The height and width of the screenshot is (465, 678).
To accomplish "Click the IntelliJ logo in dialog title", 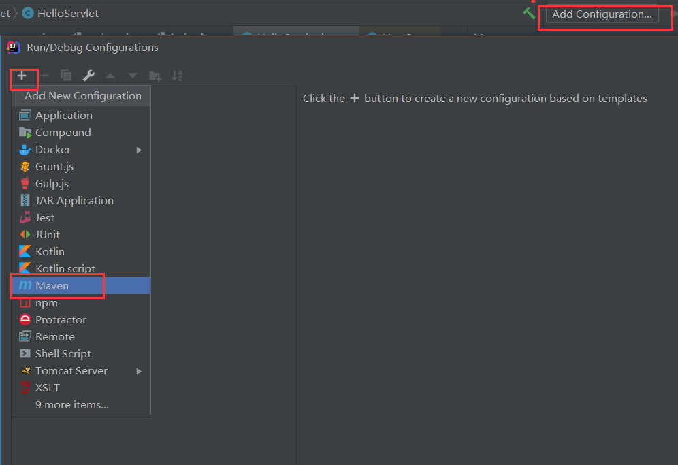I will pyautogui.click(x=14, y=48).
